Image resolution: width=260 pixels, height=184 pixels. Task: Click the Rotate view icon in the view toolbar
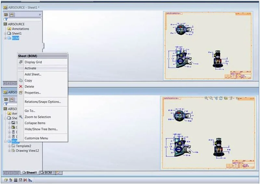coord(221,98)
